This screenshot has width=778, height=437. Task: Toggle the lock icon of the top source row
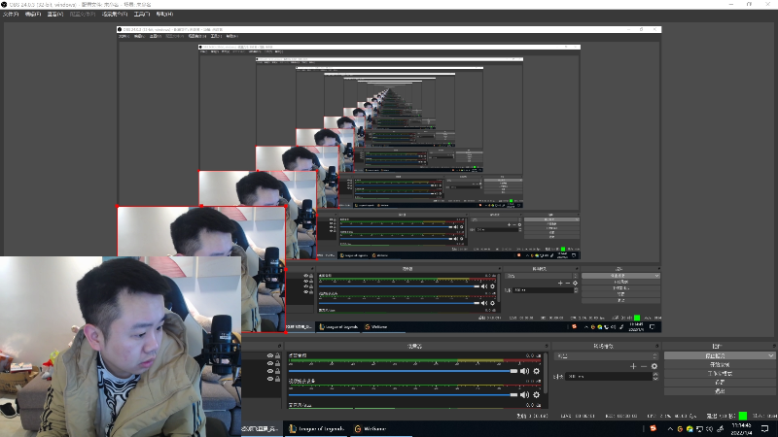[x=278, y=355]
